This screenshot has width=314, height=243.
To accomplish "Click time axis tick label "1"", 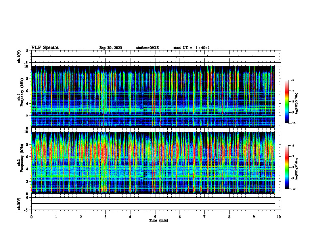I will click(x=56, y=217).
